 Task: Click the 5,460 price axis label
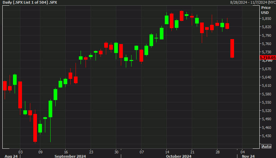click(x=266, y=128)
